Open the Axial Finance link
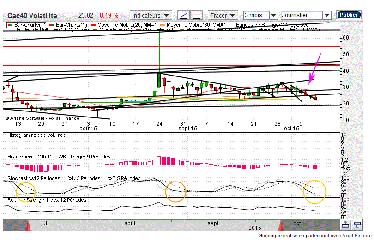 coord(357,236)
